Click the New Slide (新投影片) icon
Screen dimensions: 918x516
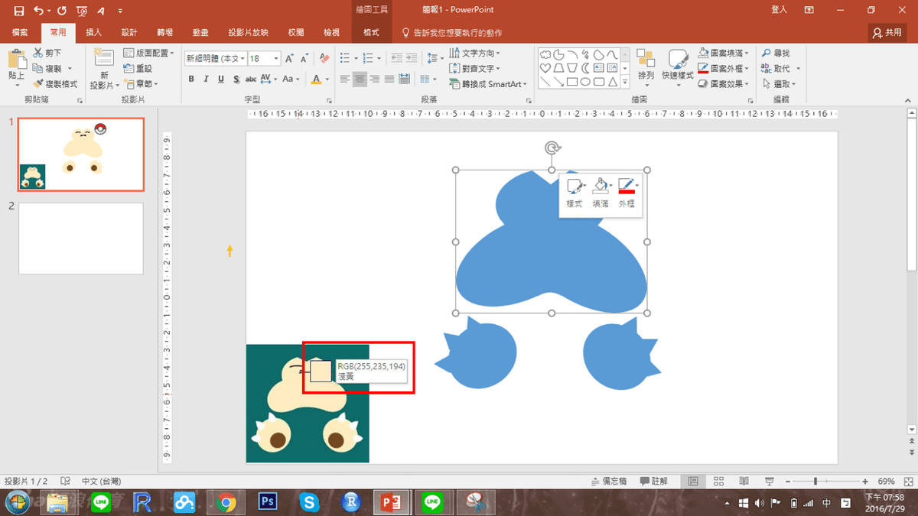click(103, 57)
